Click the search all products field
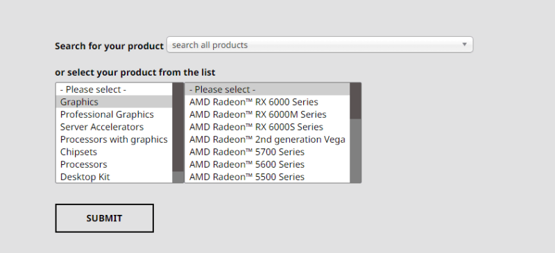555x253 pixels. [320, 44]
